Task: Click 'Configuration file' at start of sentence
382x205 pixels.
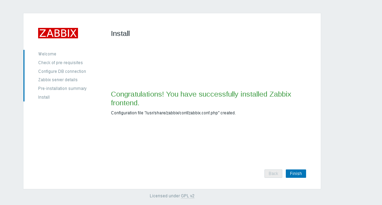Action: click(127, 113)
